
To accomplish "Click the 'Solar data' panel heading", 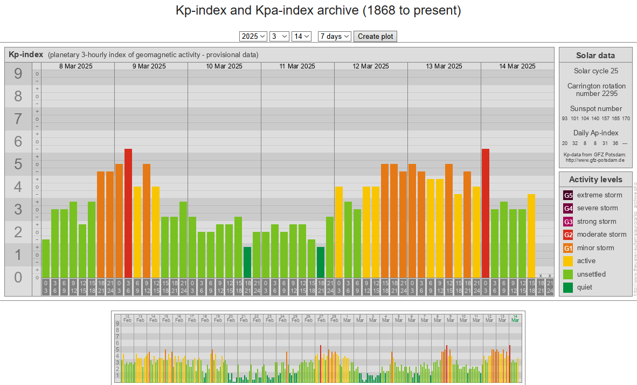I will pos(596,56).
